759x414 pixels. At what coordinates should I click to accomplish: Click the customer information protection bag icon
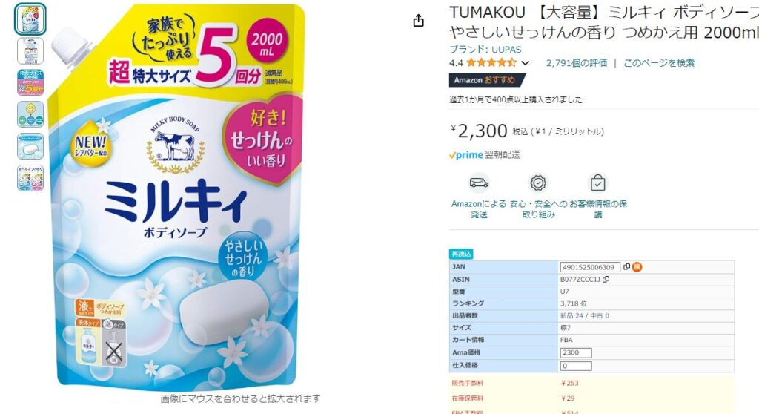click(x=598, y=183)
